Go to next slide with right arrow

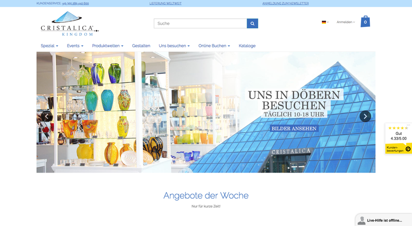coord(365,116)
